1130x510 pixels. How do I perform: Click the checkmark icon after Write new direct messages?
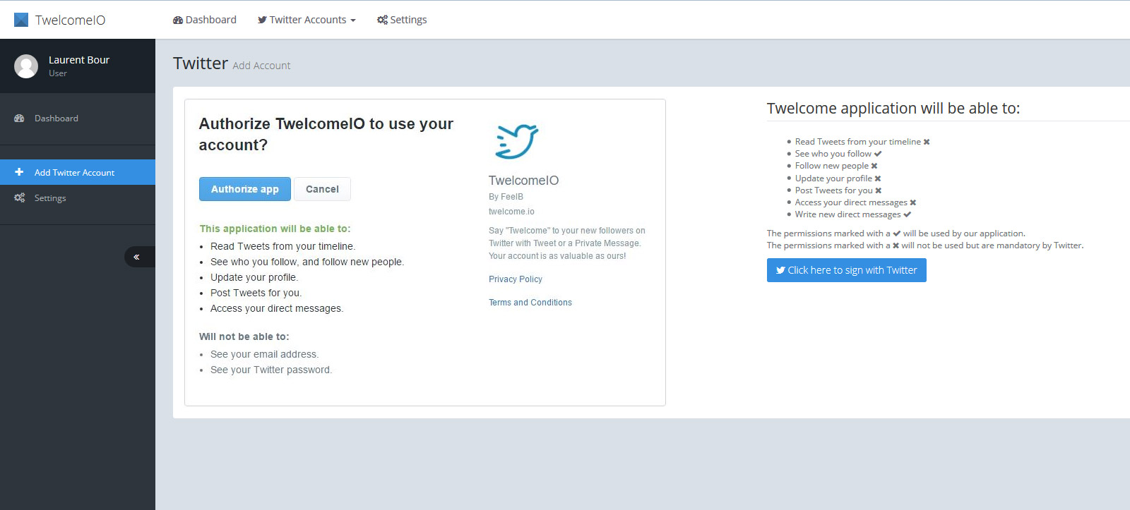[908, 214]
